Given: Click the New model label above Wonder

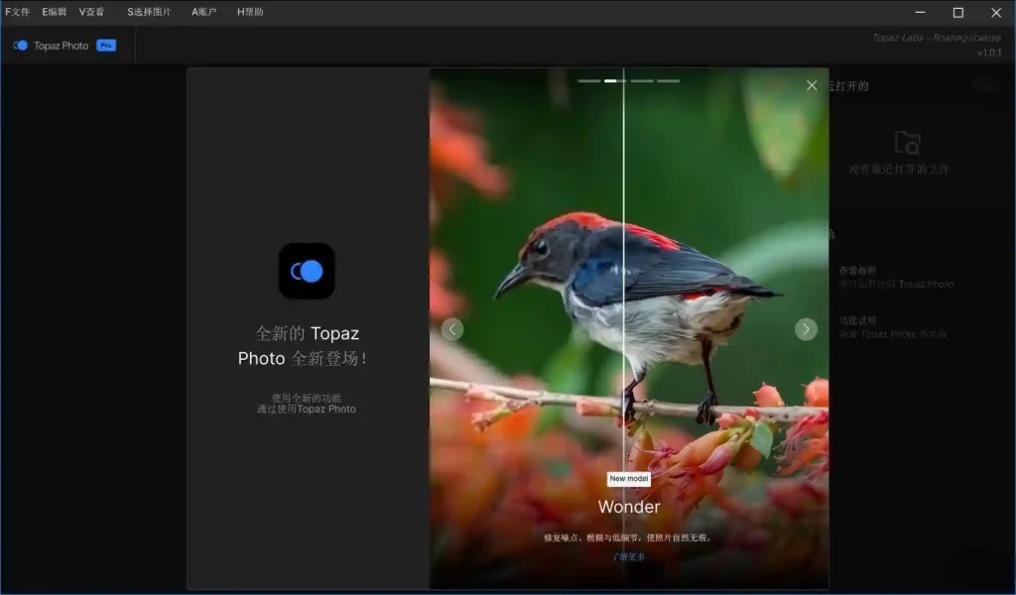Looking at the screenshot, I should tap(628, 478).
